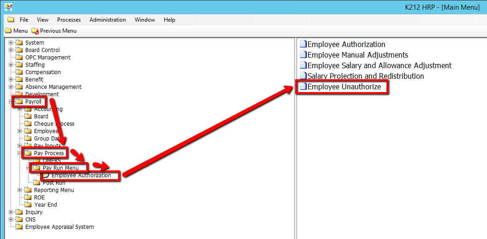
Task: Open the Window menu
Action: point(144,20)
